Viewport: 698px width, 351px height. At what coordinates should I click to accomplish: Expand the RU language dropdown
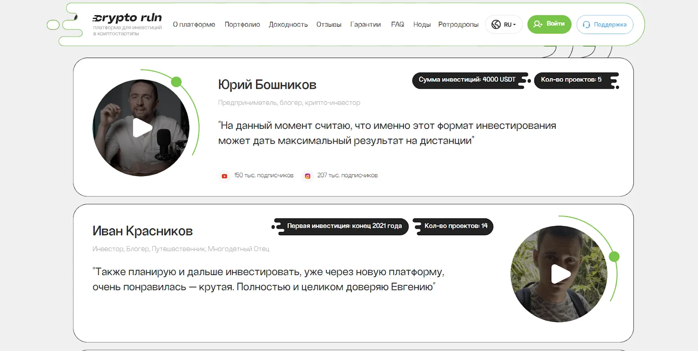504,24
